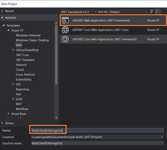Click the Office/SharePoint label
Image resolution: width=167 pixels, height=150 pixels.
pyautogui.click(x=27, y=50)
